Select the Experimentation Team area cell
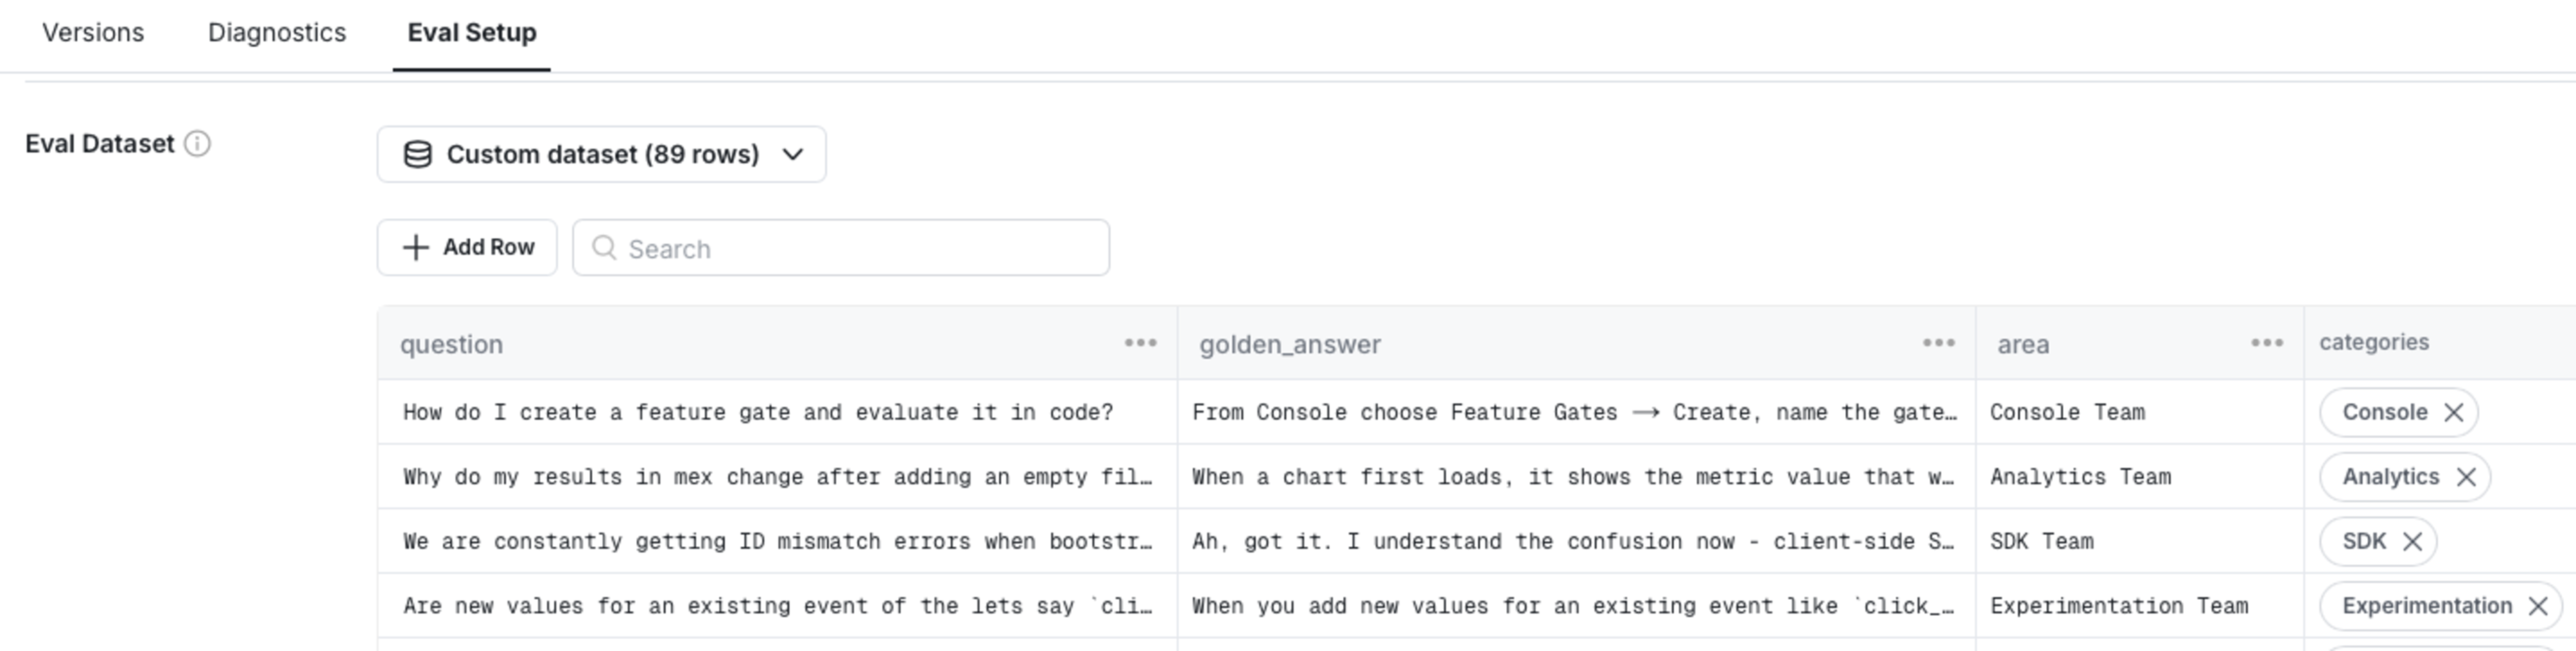This screenshot has width=2576, height=651. pos(2118,606)
